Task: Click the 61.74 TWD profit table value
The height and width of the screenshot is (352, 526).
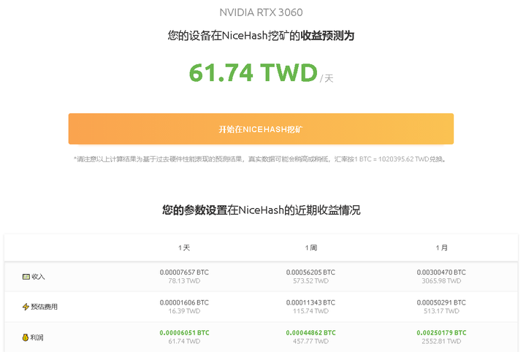Action: pos(184,341)
